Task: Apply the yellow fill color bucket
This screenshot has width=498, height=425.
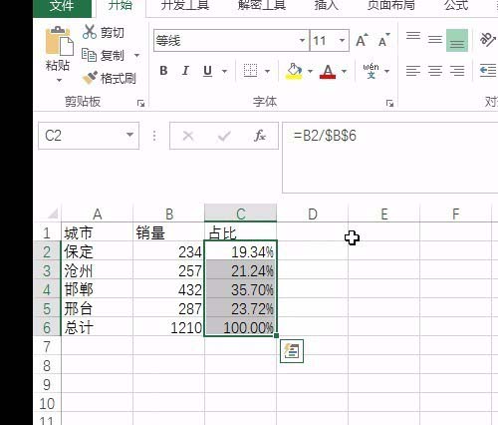Action: coord(294,71)
